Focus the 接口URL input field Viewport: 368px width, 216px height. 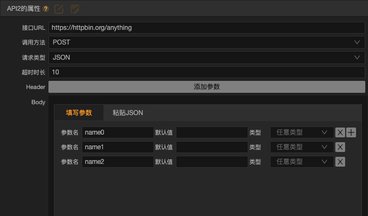[x=207, y=28]
